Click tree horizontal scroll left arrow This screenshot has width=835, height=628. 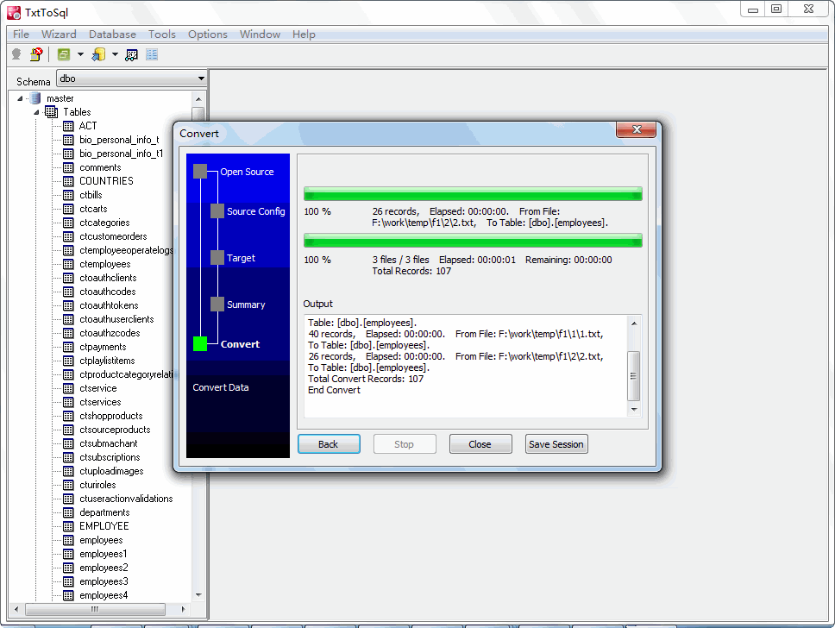pos(16,609)
